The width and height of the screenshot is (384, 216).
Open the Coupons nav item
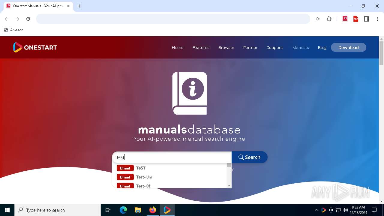275,47
